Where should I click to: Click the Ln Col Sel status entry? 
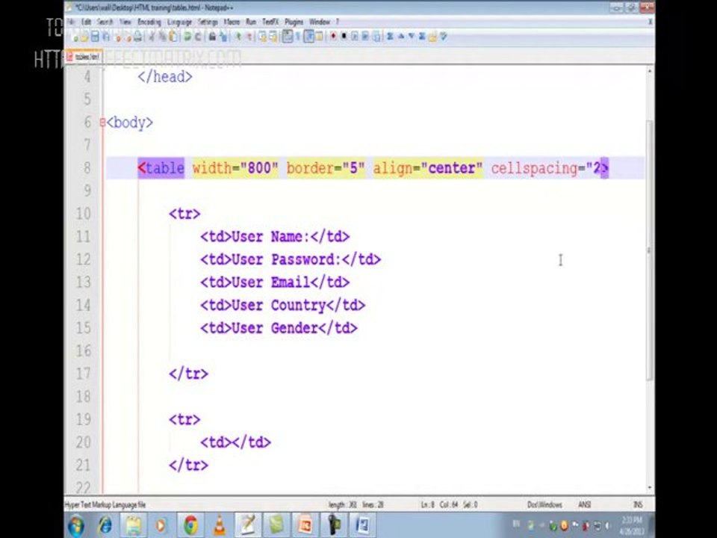coord(449,504)
